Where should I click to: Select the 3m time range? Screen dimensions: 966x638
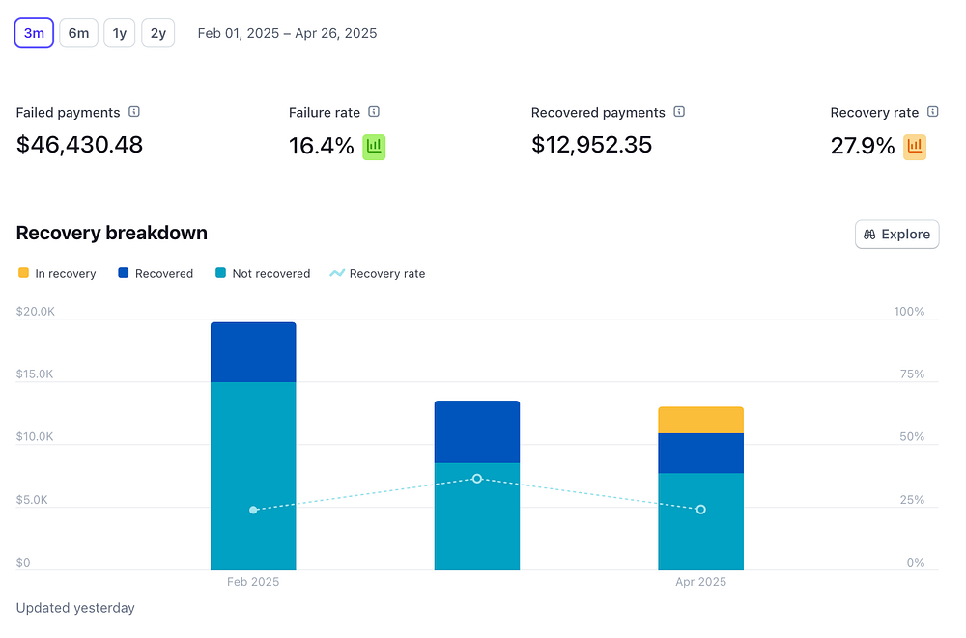tap(34, 33)
